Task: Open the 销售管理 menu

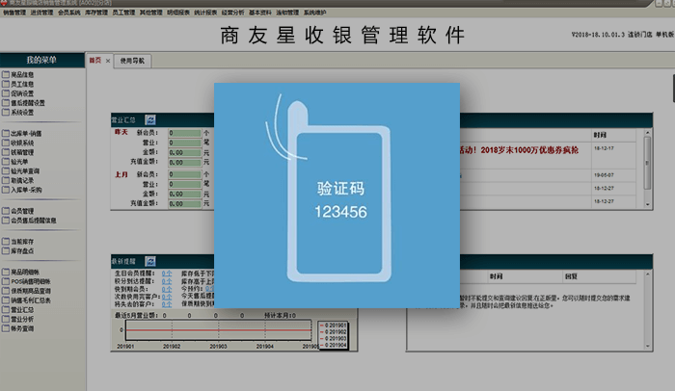Action: click(14, 13)
